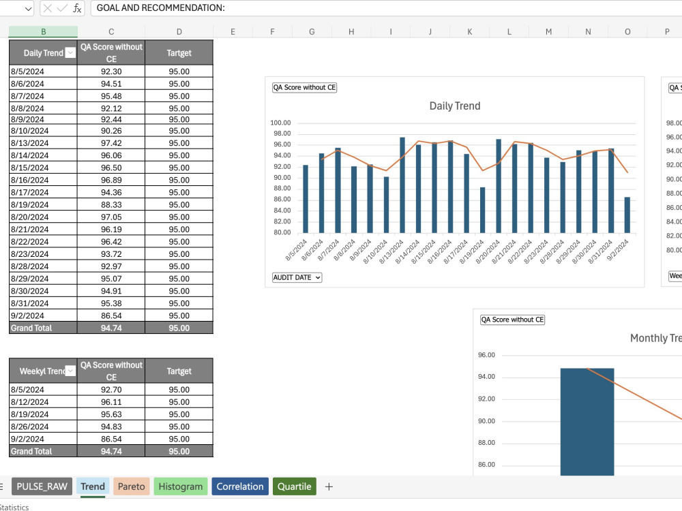Click in the formula bar text field
The width and height of the screenshot is (682, 511).
click(386, 8)
